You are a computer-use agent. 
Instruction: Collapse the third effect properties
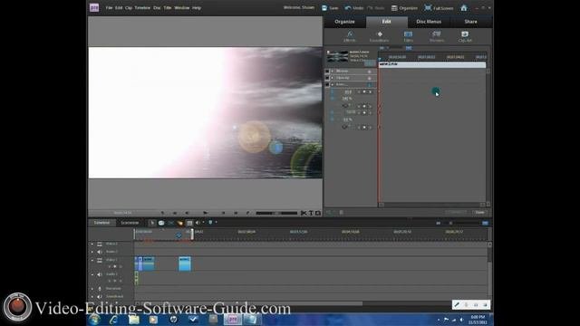click(333, 84)
